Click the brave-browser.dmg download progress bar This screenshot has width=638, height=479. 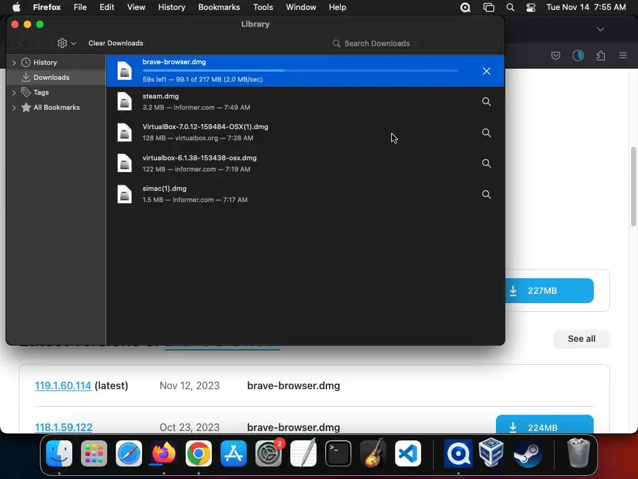[x=300, y=70]
